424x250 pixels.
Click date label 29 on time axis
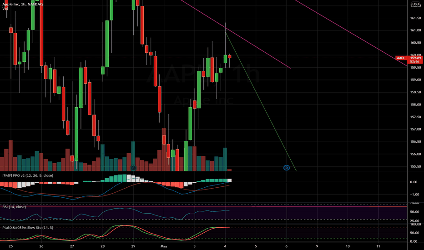(133, 246)
